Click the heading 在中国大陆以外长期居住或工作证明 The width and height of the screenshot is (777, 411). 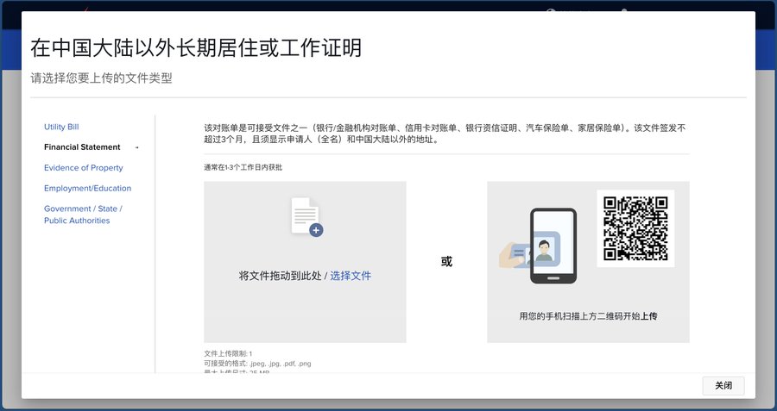click(x=196, y=48)
